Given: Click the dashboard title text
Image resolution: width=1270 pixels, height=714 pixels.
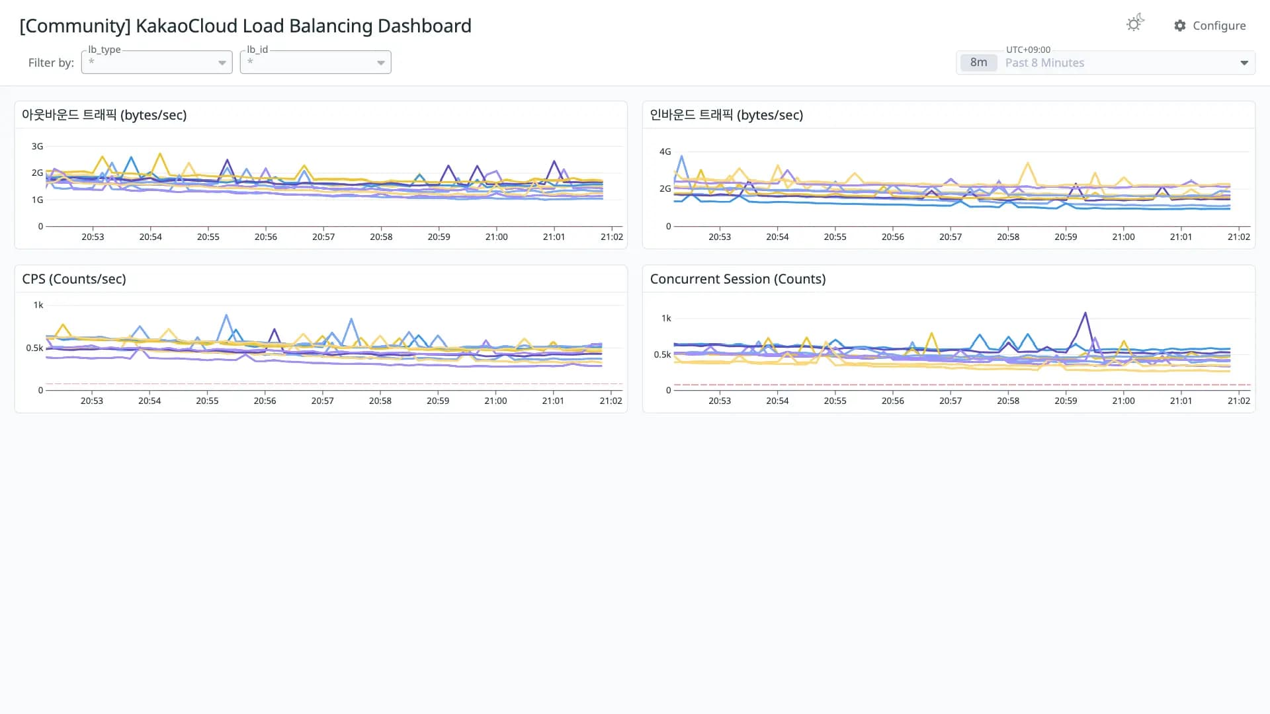Looking at the screenshot, I should pyautogui.click(x=245, y=26).
